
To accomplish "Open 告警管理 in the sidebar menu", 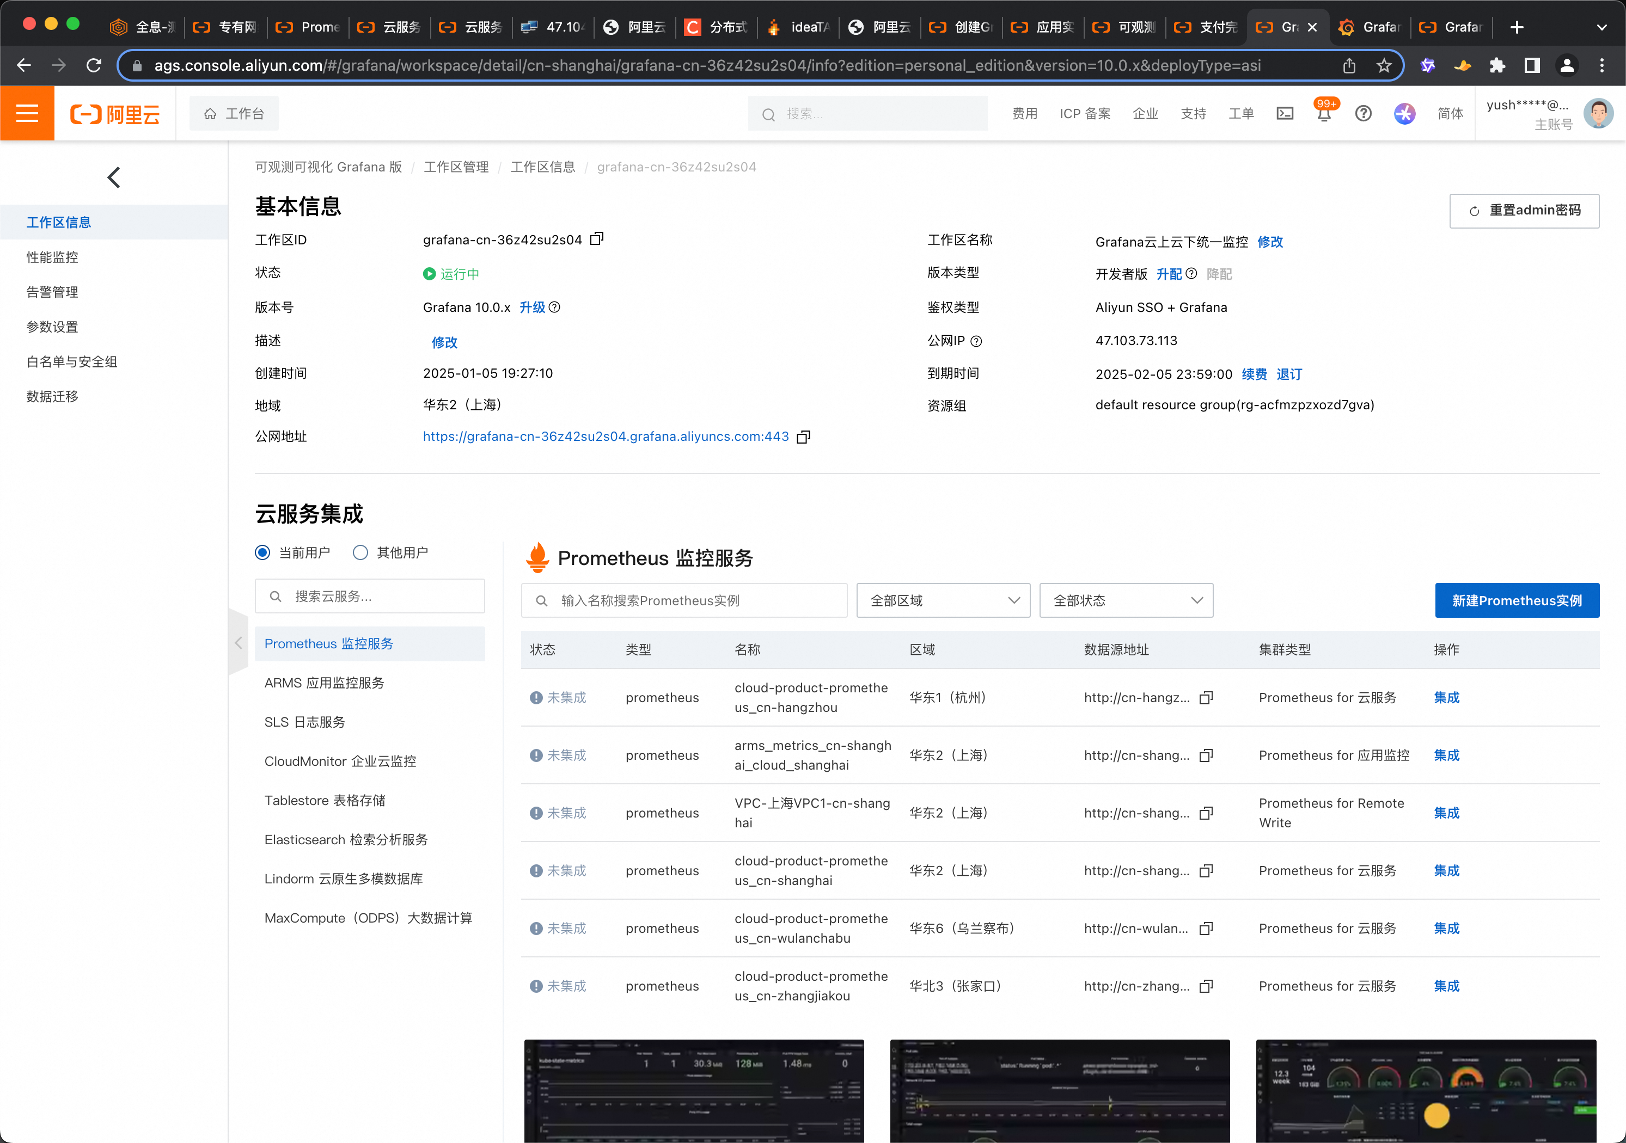I will [x=52, y=292].
